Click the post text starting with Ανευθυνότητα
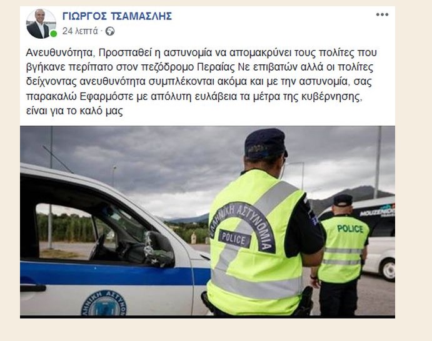Image resolution: width=432 pixels, height=341 pixels. pyautogui.click(x=201, y=82)
